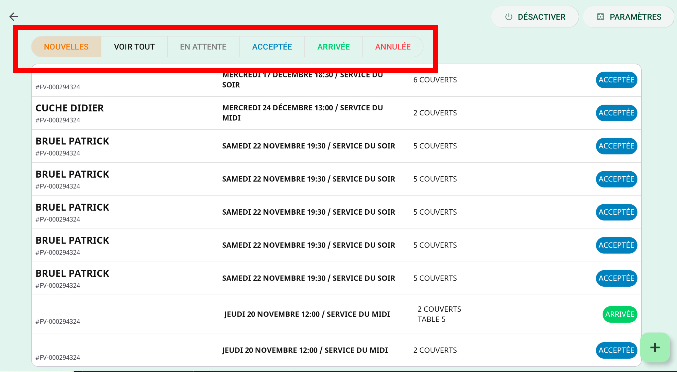Open Mercredi 17 Décembre reservation
The image size is (677, 372).
302,80
